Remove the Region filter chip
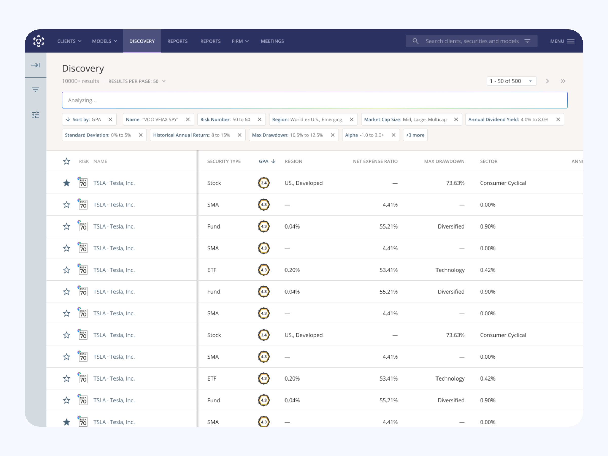The image size is (608, 456). (352, 120)
